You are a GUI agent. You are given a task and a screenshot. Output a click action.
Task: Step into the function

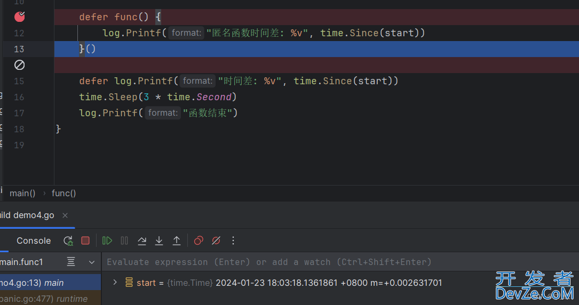click(159, 241)
